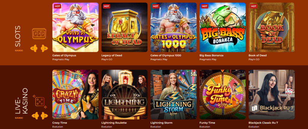Click HOT badge on Legacy of Dead

point(106,6)
